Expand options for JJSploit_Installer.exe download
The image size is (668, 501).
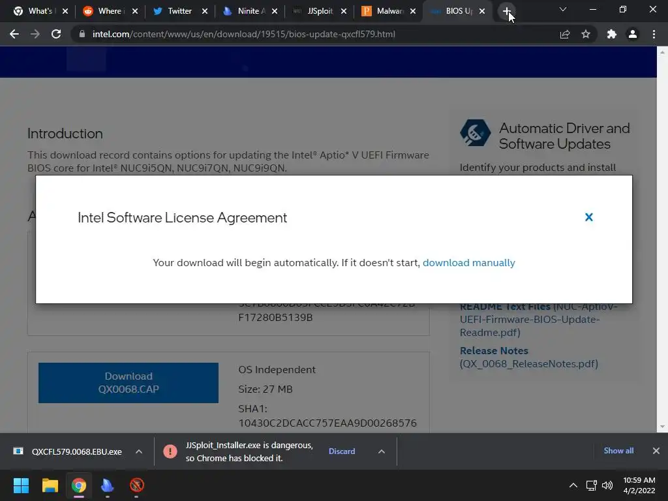(x=382, y=451)
